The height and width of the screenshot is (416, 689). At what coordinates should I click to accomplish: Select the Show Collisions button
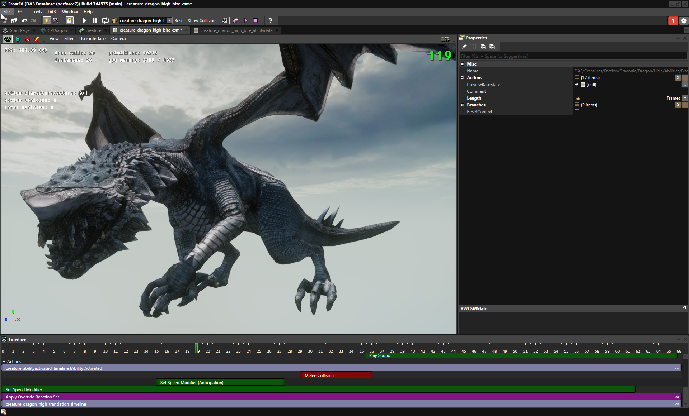click(x=203, y=20)
